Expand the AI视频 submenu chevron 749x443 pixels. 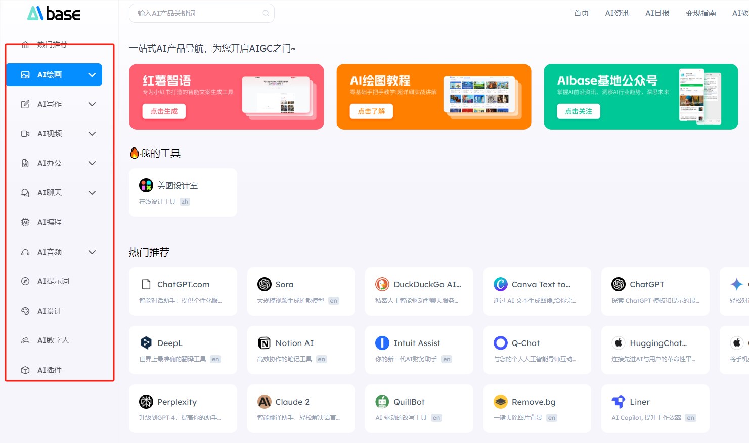(x=92, y=134)
